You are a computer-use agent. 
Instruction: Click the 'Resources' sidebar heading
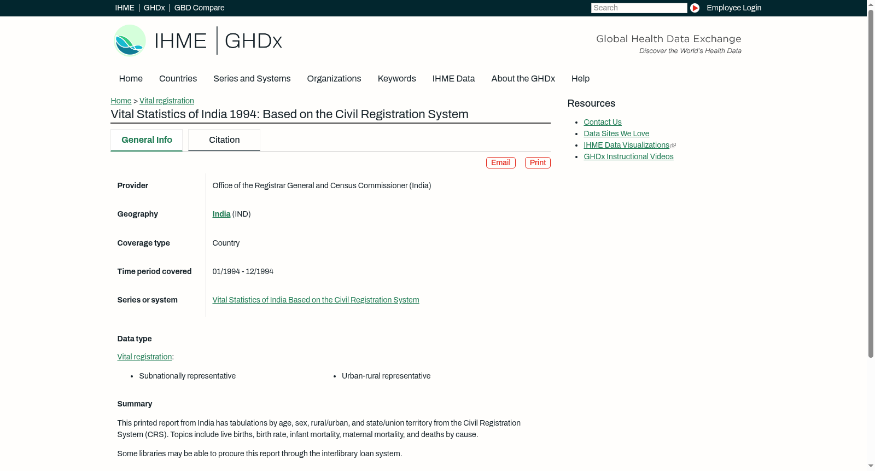(x=591, y=103)
